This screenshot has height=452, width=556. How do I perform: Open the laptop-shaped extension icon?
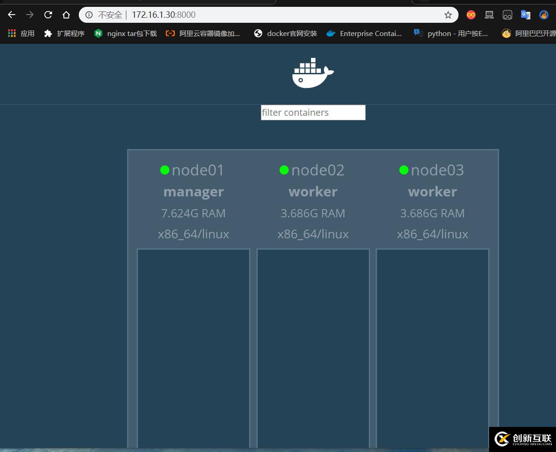pos(490,15)
